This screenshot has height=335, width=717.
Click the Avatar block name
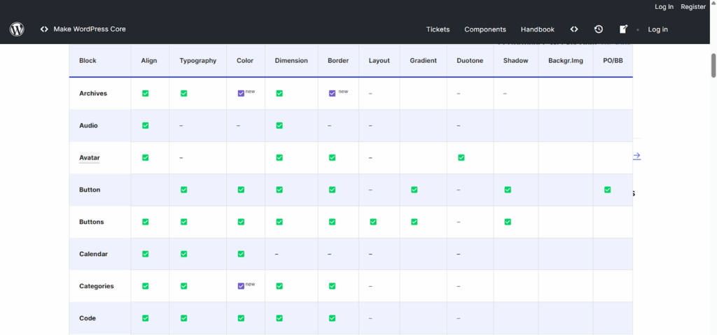click(x=89, y=157)
